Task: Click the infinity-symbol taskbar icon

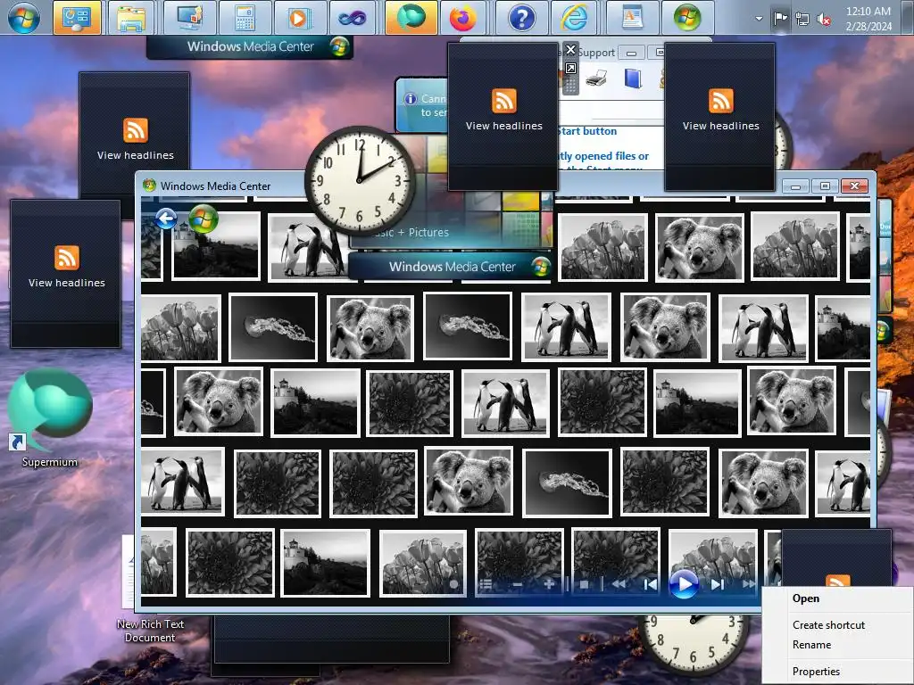Action: (x=352, y=18)
